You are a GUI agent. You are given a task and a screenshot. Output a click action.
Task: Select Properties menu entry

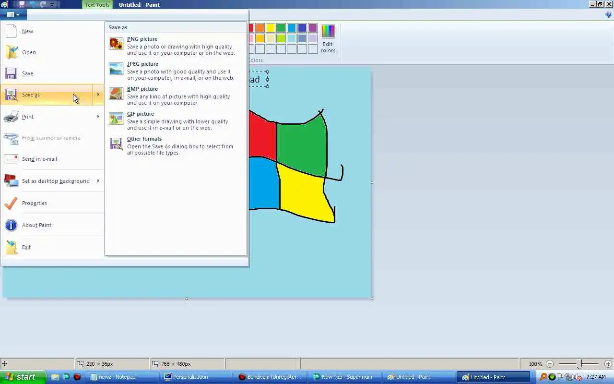click(x=53, y=203)
